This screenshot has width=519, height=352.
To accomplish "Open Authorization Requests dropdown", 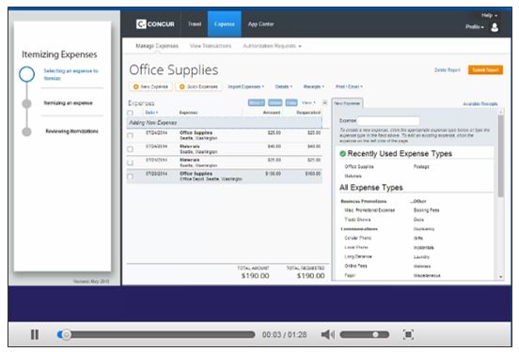I will point(272,46).
